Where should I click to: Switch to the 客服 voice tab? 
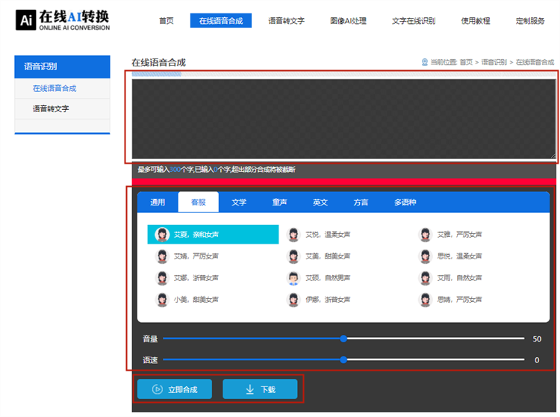[198, 203]
